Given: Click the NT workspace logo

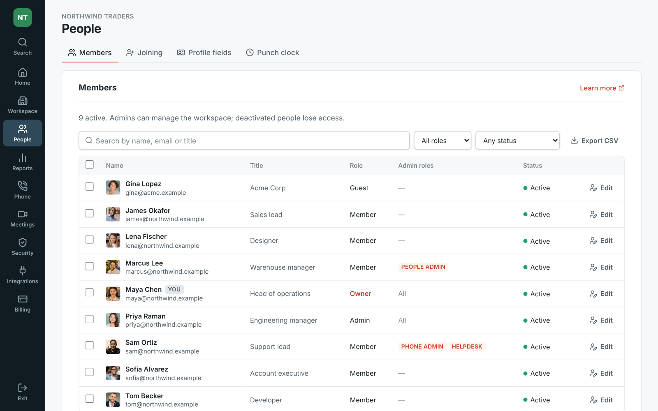Looking at the screenshot, I should [x=23, y=18].
